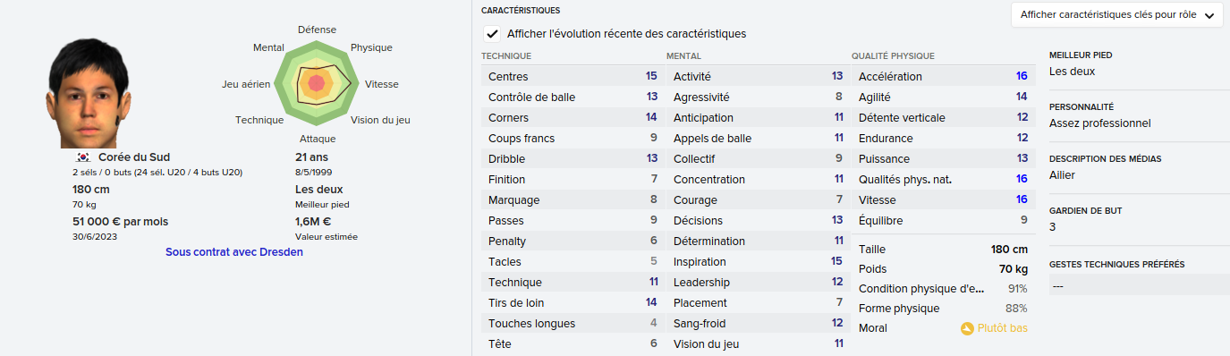Select the Accélération attribute row
The image size is (1230, 356).
pos(943,77)
